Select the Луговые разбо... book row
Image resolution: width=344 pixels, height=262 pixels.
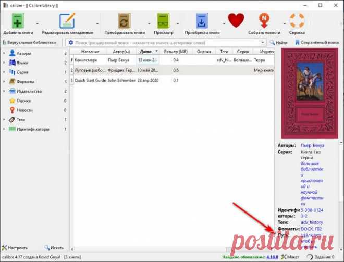(172, 70)
